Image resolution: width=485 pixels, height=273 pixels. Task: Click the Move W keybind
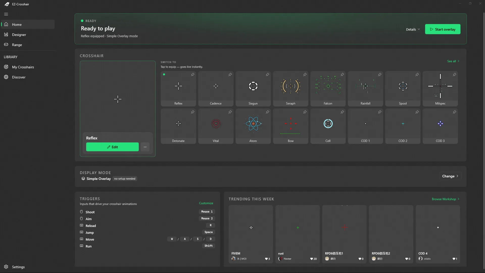click(x=172, y=239)
